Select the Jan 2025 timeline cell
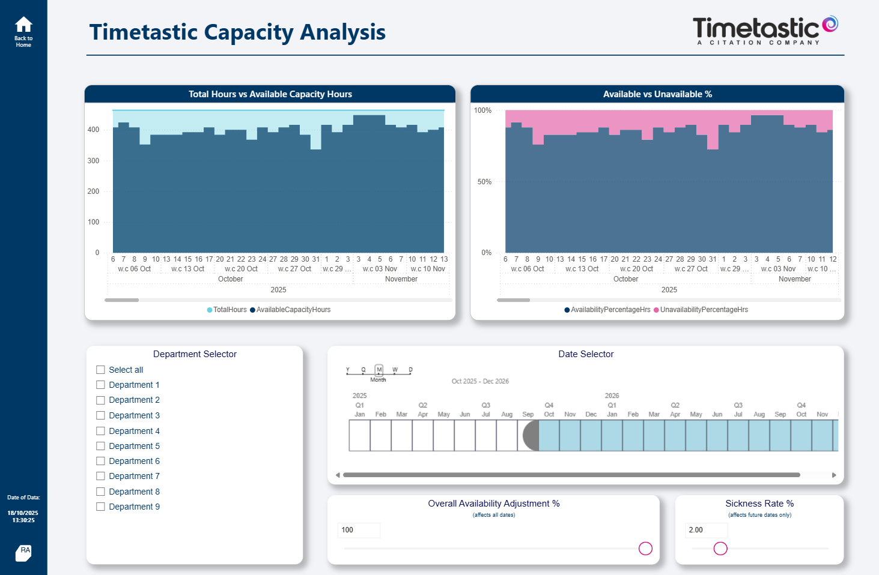This screenshot has width=879, height=575. [359, 436]
